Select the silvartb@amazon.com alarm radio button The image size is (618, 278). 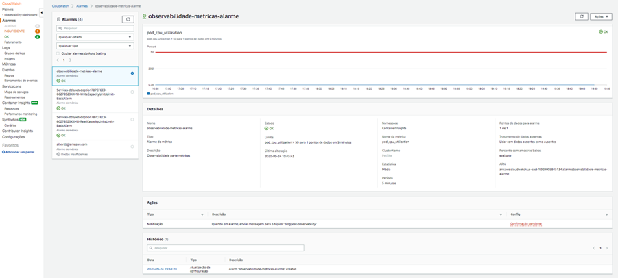132,147
